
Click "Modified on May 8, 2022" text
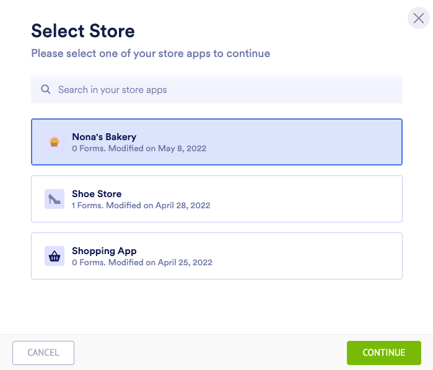click(x=157, y=149)
